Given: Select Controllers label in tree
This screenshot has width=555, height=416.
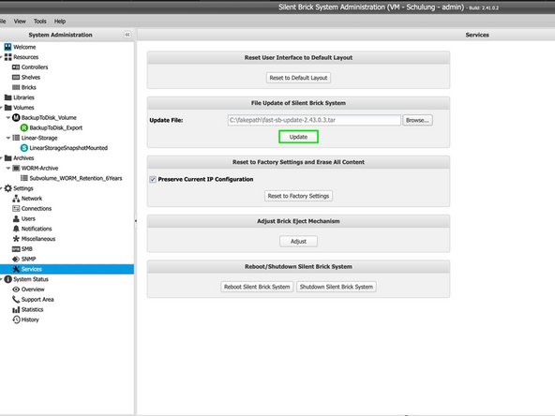Looking at the screenshot, I should (35, 67).
